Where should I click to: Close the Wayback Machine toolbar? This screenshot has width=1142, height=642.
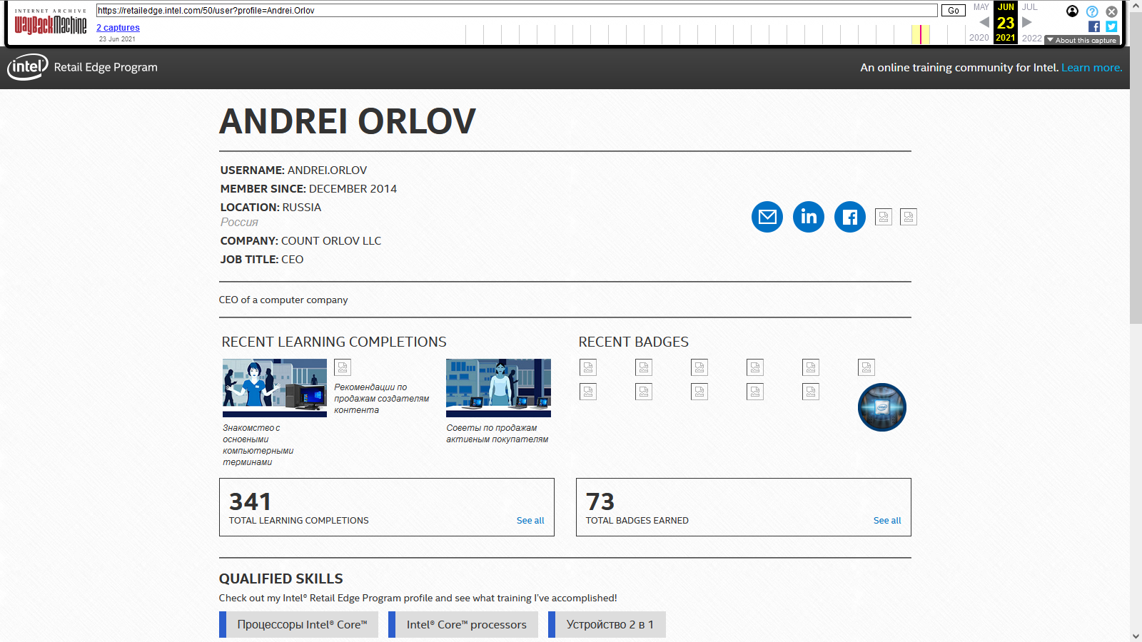click(1111, 11)
